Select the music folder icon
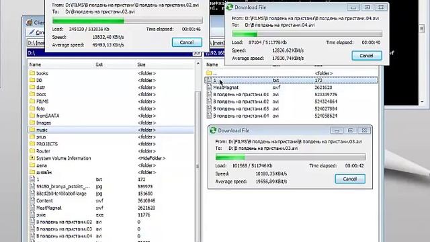Image resolution: width=430 pixels, height=242 pixels. coord(32,130)
